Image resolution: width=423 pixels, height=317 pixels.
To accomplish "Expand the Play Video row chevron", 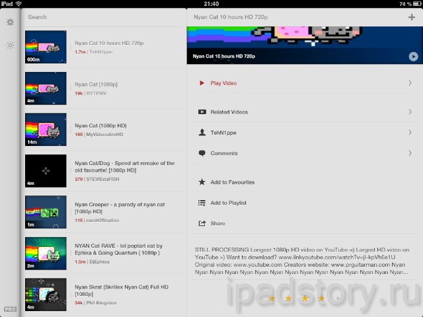I will pyautogui.click(x=410, y=83).
